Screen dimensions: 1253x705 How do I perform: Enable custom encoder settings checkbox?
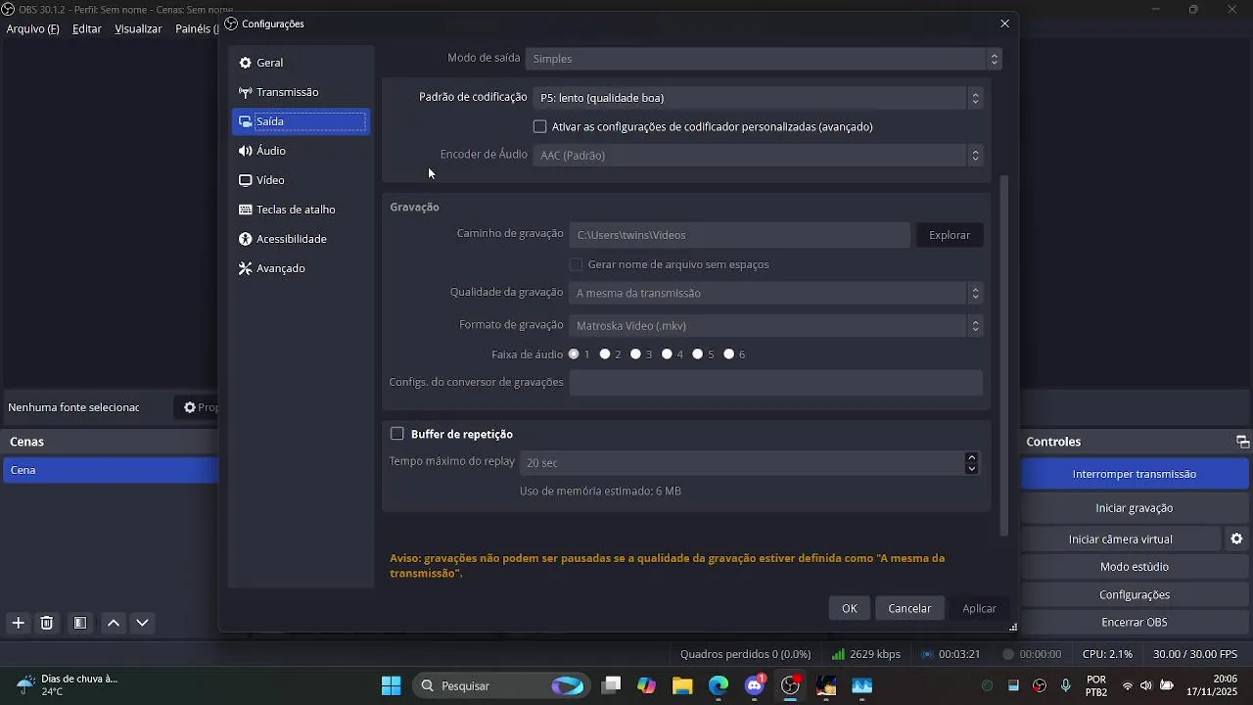click(x=539, y=126)
